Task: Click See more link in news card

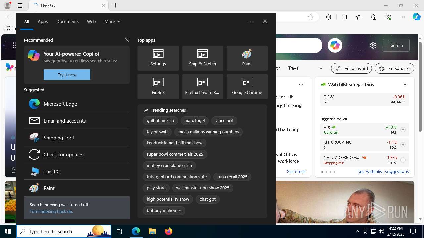Action: (x=296, y=171)
